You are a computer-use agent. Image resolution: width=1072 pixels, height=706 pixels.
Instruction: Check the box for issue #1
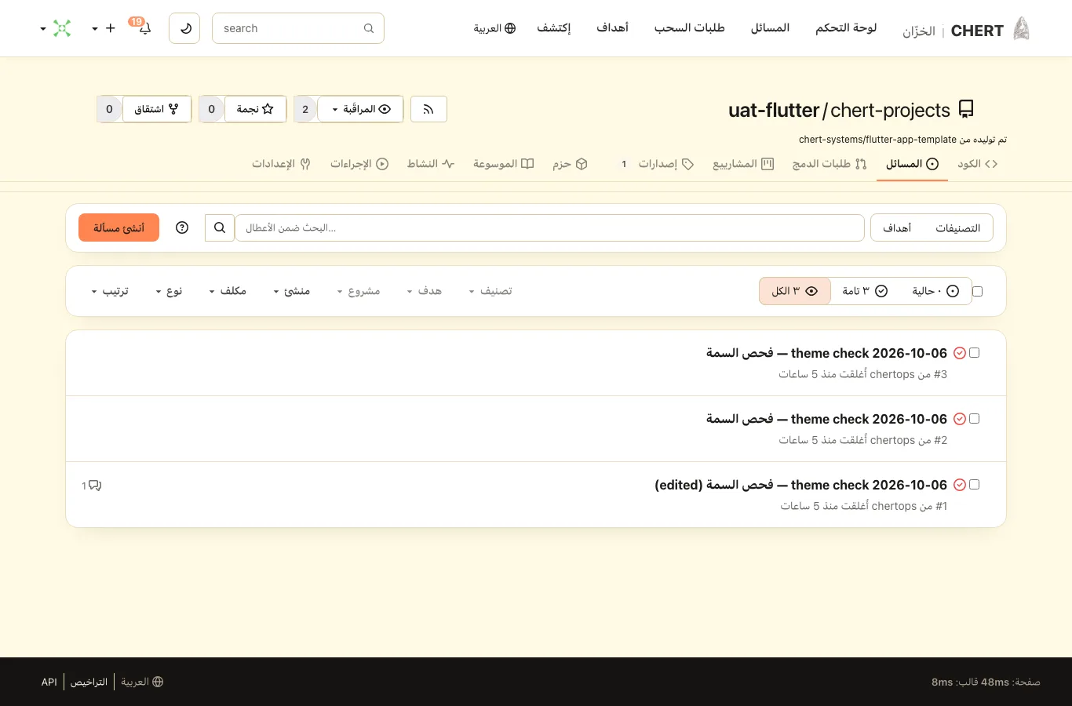(x=975, y=485)
